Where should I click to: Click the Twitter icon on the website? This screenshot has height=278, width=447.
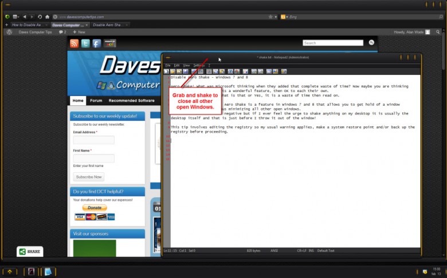point(85,43)
